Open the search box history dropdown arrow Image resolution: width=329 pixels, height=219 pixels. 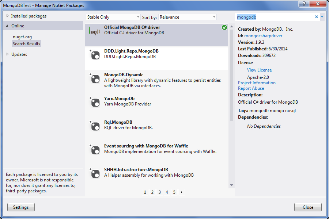point(322,17)
